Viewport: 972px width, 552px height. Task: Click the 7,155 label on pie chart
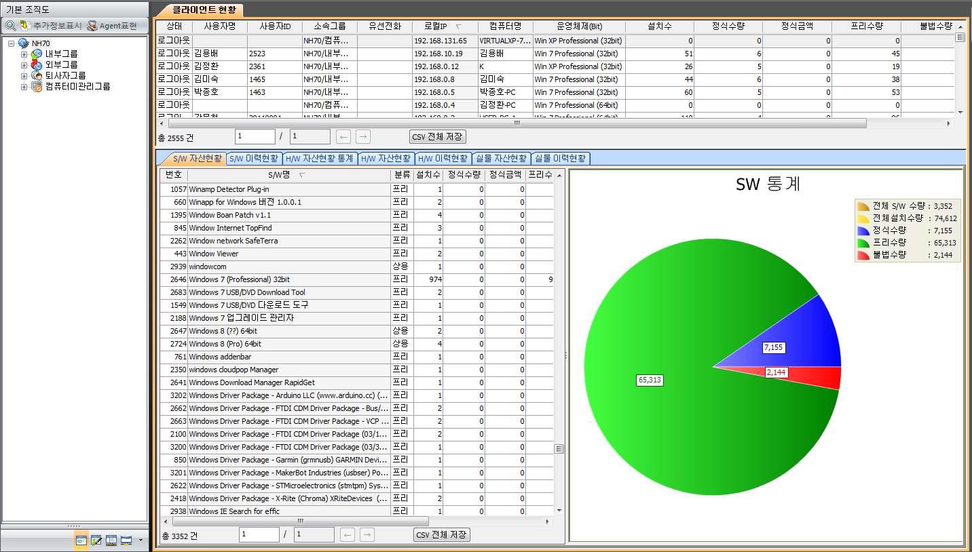pyautogui.click(x=773, y=347)
